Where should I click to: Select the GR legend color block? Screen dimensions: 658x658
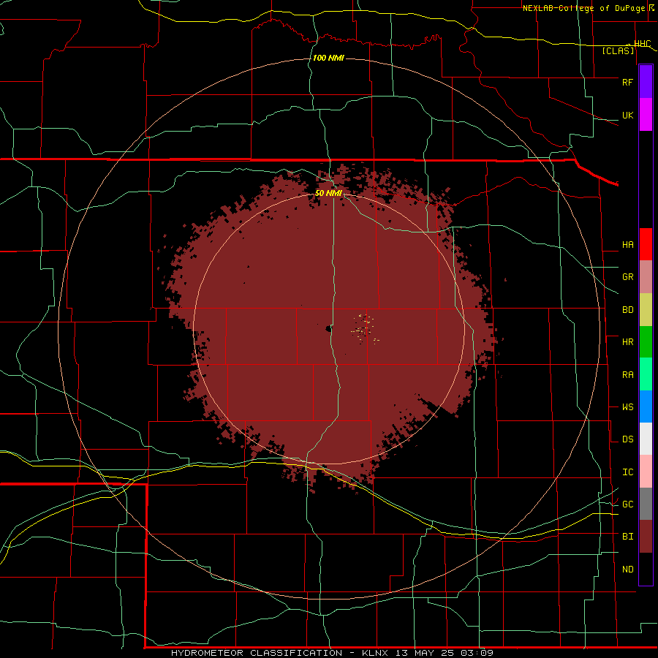click(x=646, y=277)
